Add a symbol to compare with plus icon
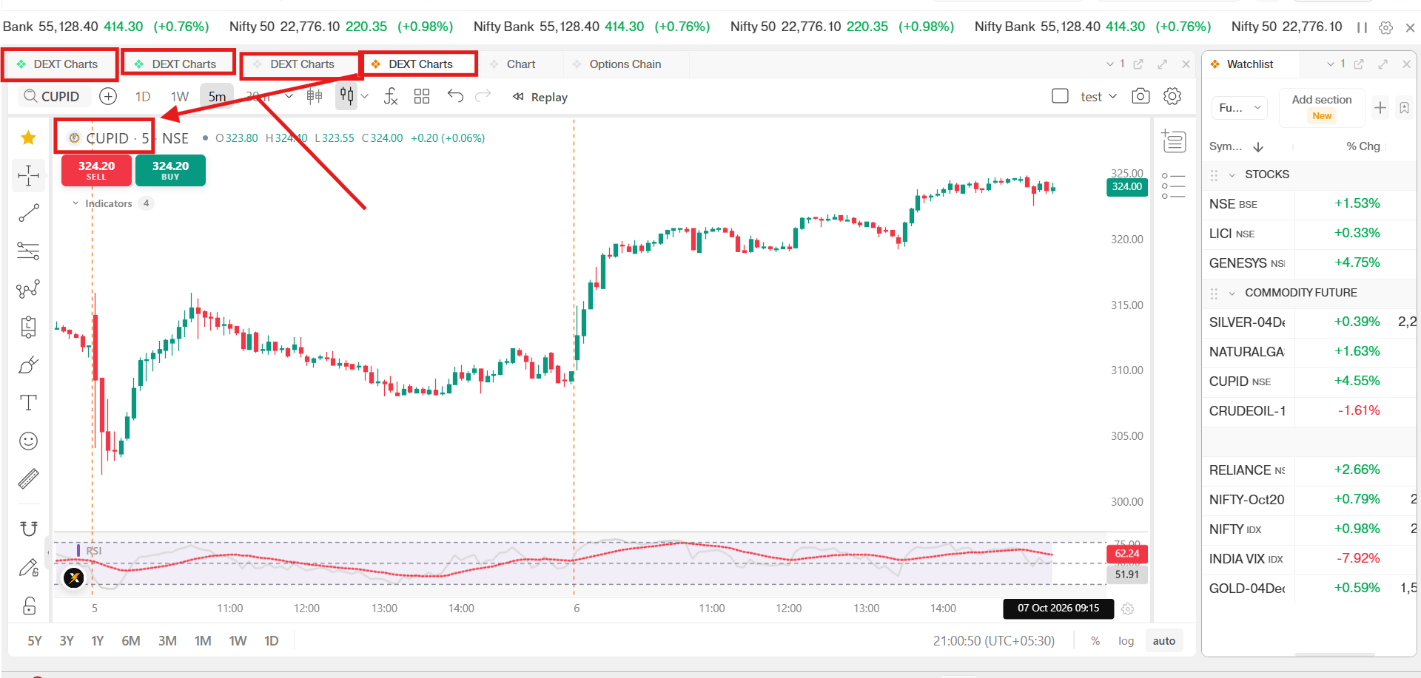Screen dimensions: 1421x678 [x=108, y=96]
